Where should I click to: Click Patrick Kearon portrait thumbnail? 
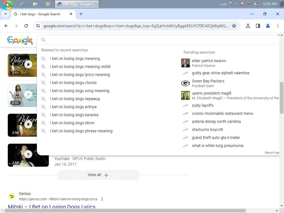[186, 63]
